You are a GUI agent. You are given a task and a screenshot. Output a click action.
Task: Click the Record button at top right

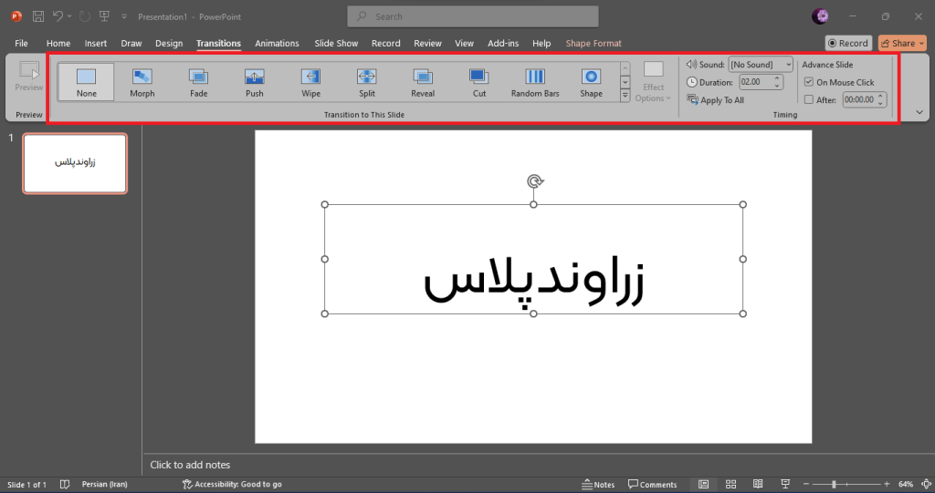848,43
